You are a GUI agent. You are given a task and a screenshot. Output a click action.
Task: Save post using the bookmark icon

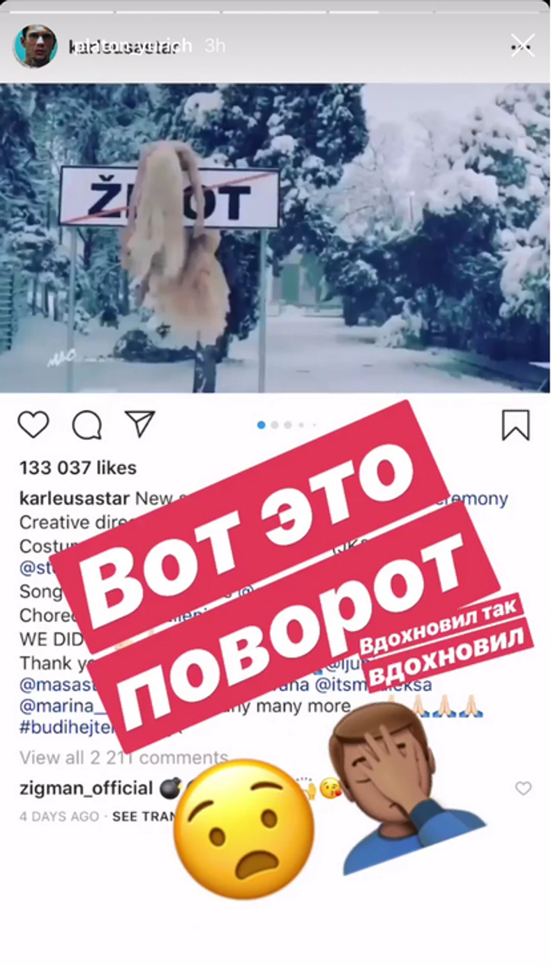click(x=516, y=425)
